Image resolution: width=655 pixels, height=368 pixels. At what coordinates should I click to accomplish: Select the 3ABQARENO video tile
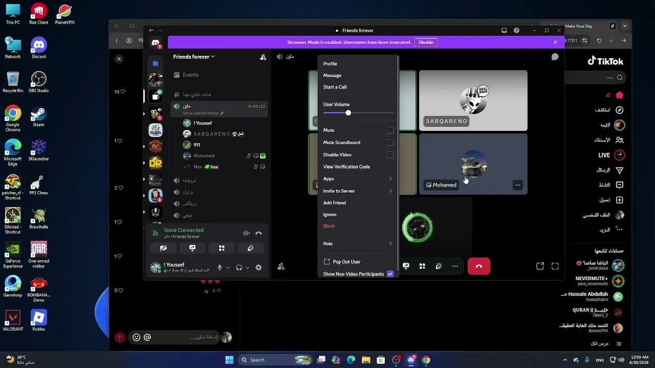click(473, 101)
